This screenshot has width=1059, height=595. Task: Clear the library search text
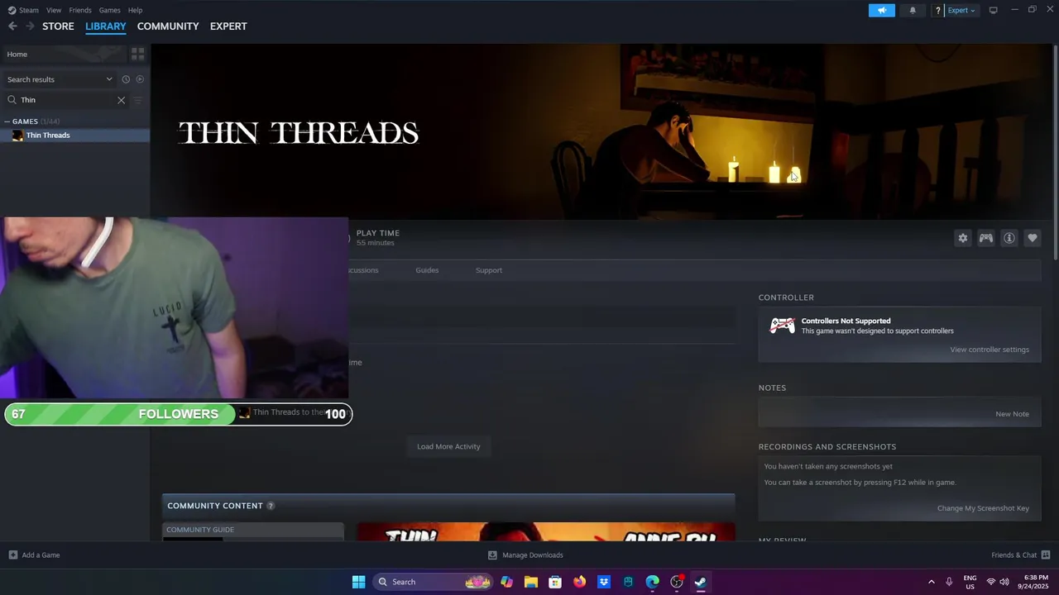point(121,100)
